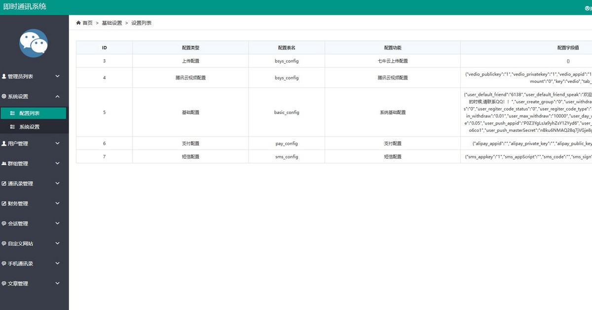Click the ID 7 cell
Image resolution: width=592 pixels, height=310 pixels.
pyautogui.click(x=104, y=156)
